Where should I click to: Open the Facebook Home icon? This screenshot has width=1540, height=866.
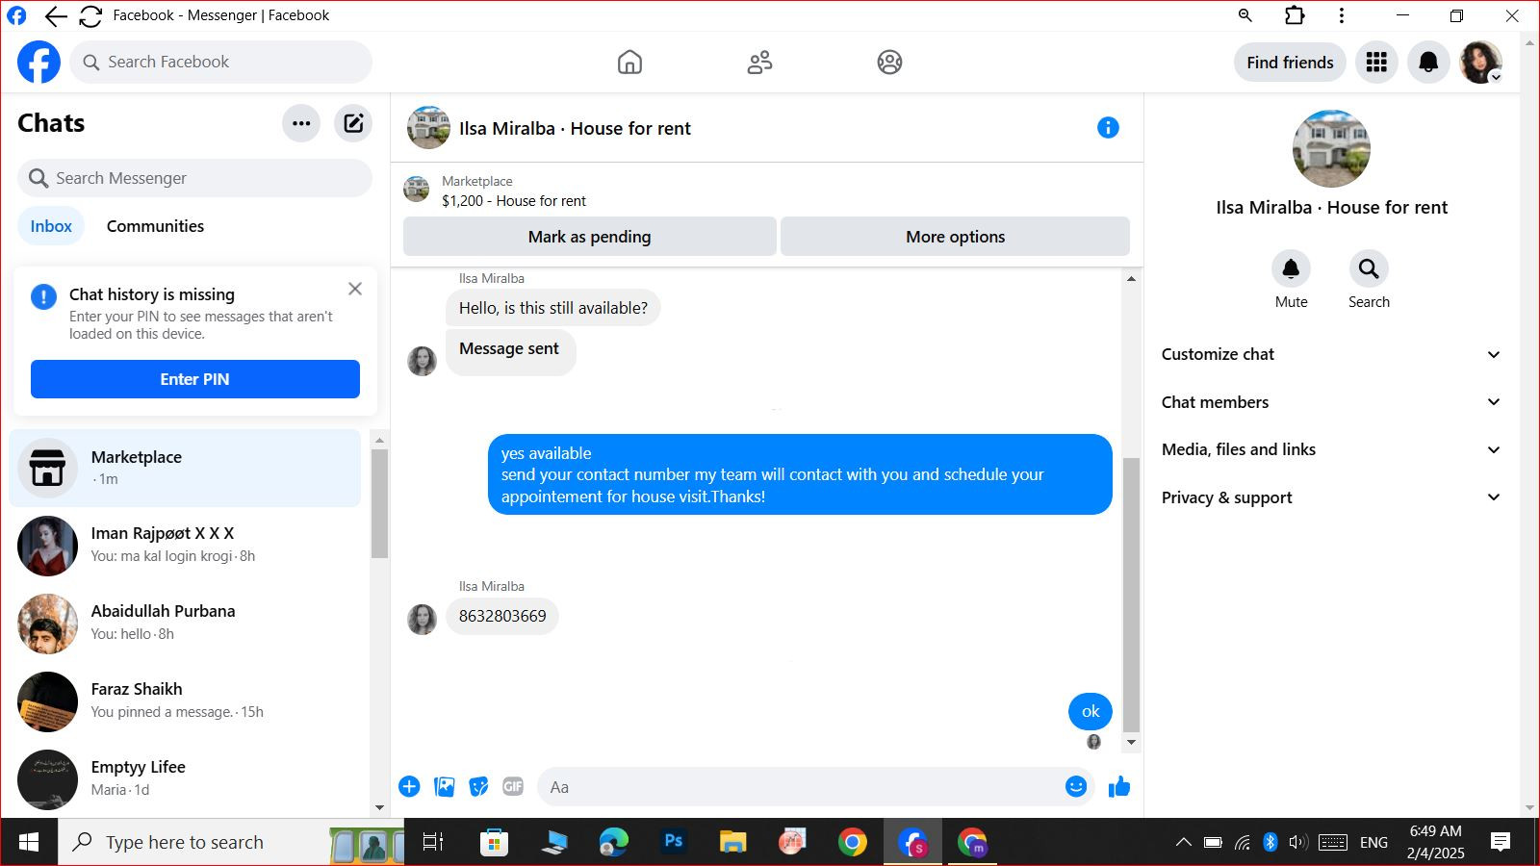pos(629,63)
